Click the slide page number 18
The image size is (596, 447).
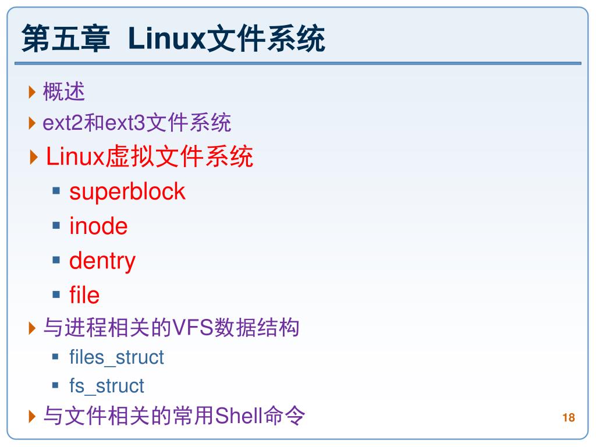569,417
